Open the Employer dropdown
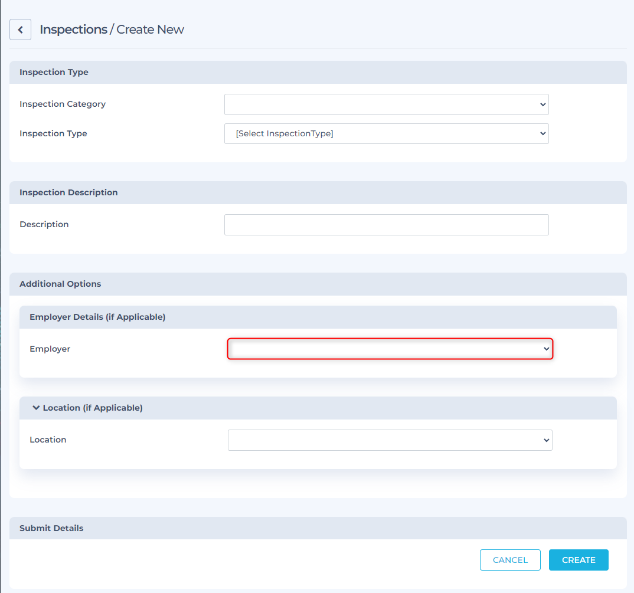The image size is (634, 593). tap(390, 349)
